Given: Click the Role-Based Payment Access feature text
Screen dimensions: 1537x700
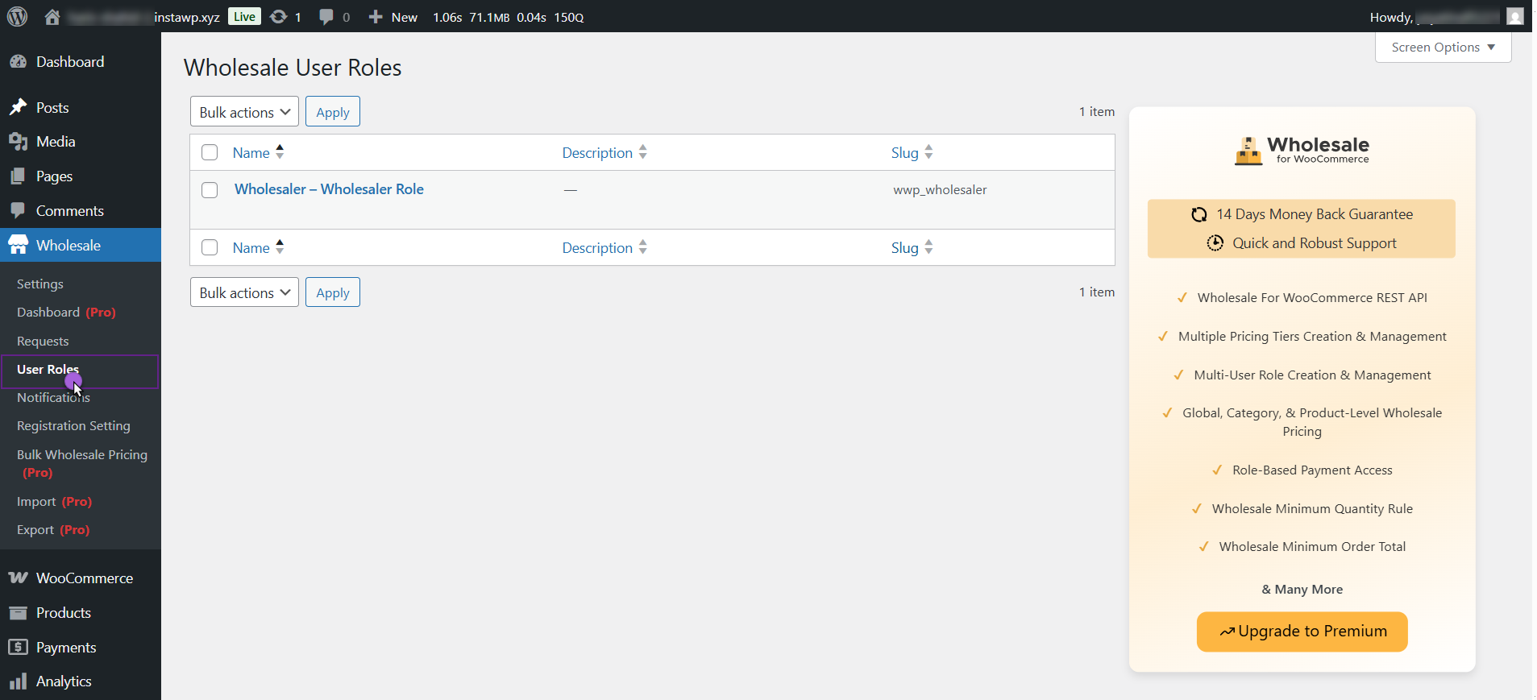Looking at the screenshot, I should pos(1312,470).
